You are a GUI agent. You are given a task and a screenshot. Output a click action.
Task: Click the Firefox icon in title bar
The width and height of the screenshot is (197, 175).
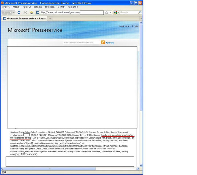(3, 3)
